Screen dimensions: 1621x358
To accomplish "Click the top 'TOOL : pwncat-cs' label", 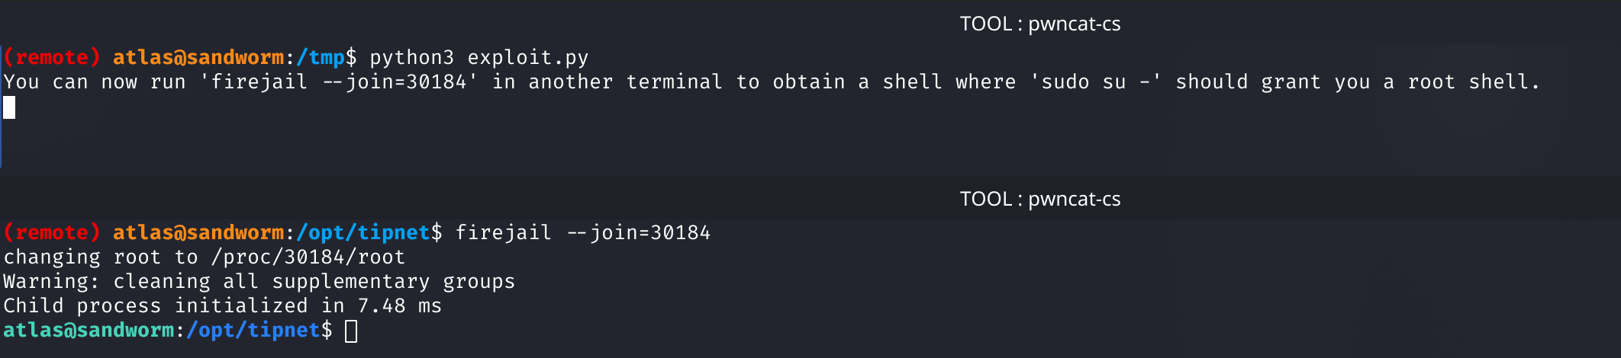I will point(1039,24).
